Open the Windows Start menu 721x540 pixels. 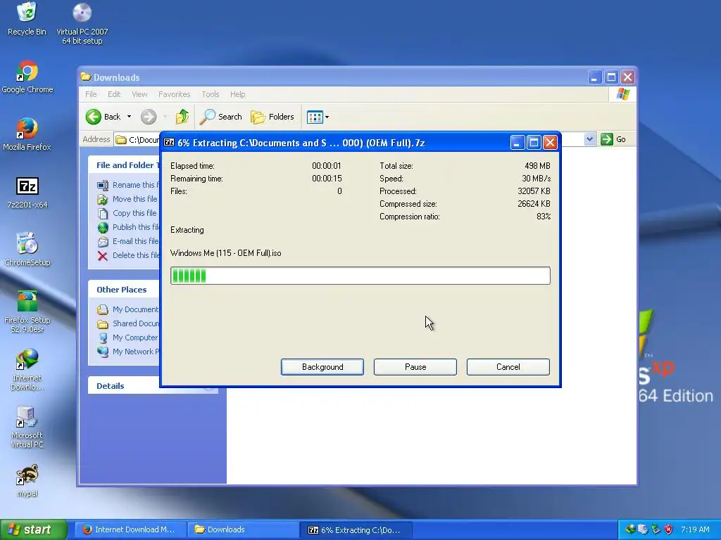coord(34,529)
